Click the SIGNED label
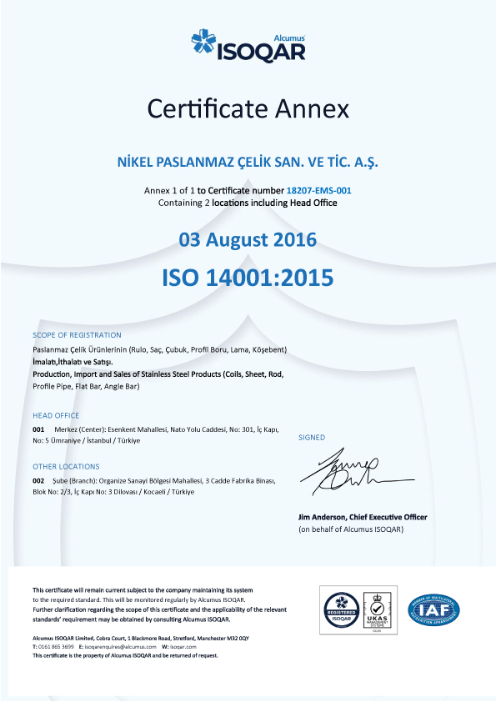The image size is (496, 702). point(312,438)
